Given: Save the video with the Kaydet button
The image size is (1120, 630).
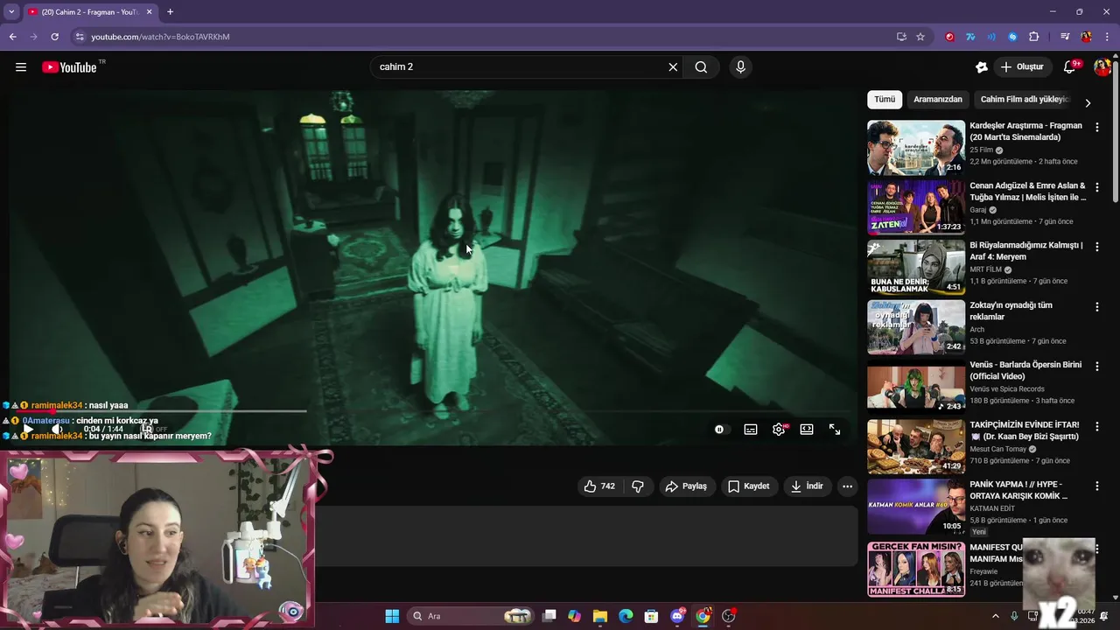Looking at the screenshot, I should click(x=748, y=486).
